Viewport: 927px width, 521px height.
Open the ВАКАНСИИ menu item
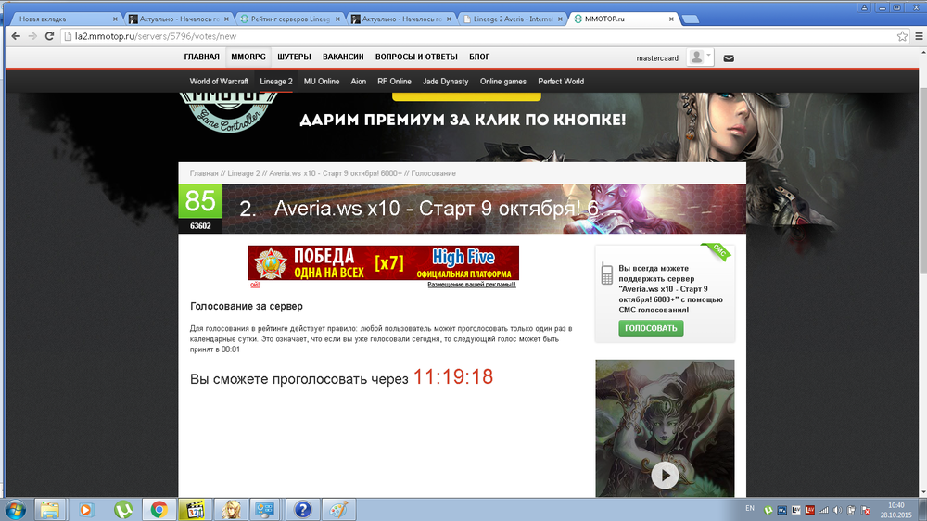click(x=343, y=57)
